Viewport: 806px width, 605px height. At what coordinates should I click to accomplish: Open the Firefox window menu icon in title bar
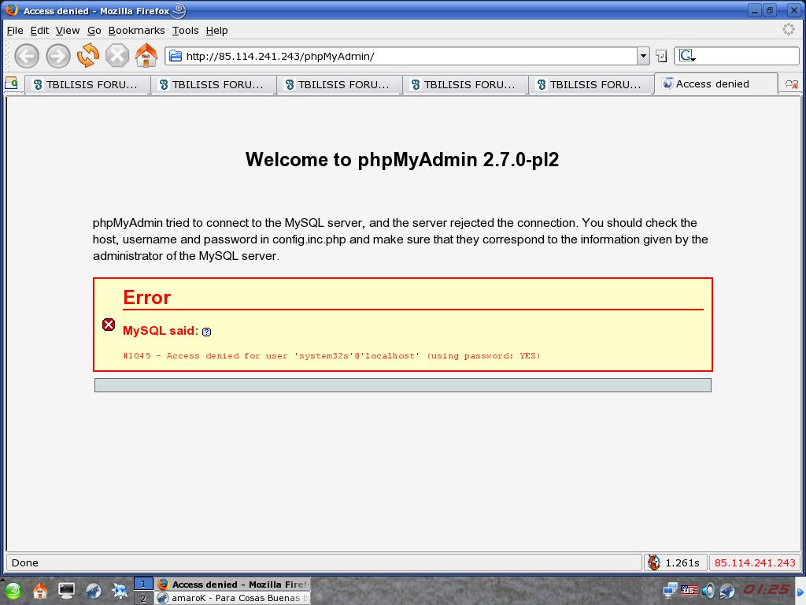[x=11, y=9]
